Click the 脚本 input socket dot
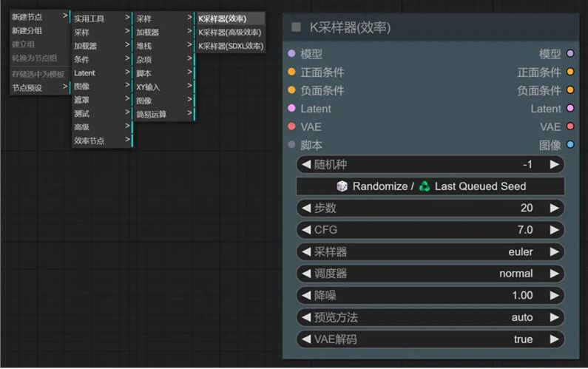This screenshot has width=588, height=369. (x=291, y=145)
